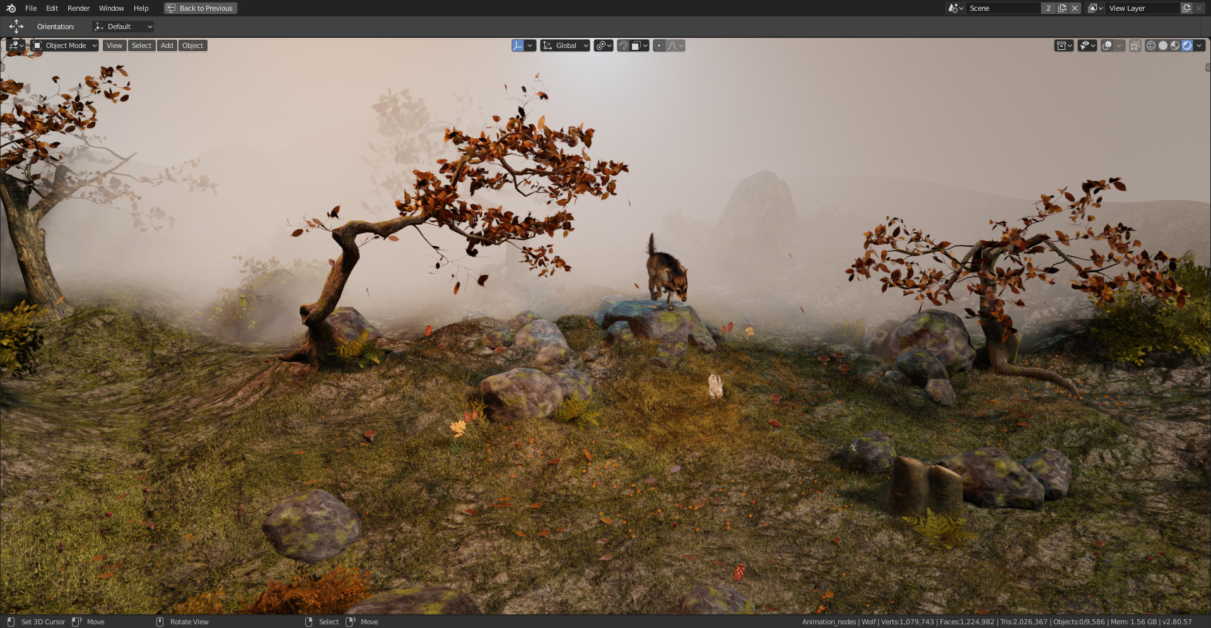Click the Back to Previous button
The image size is (1211, 628).
tap(201, 8)
